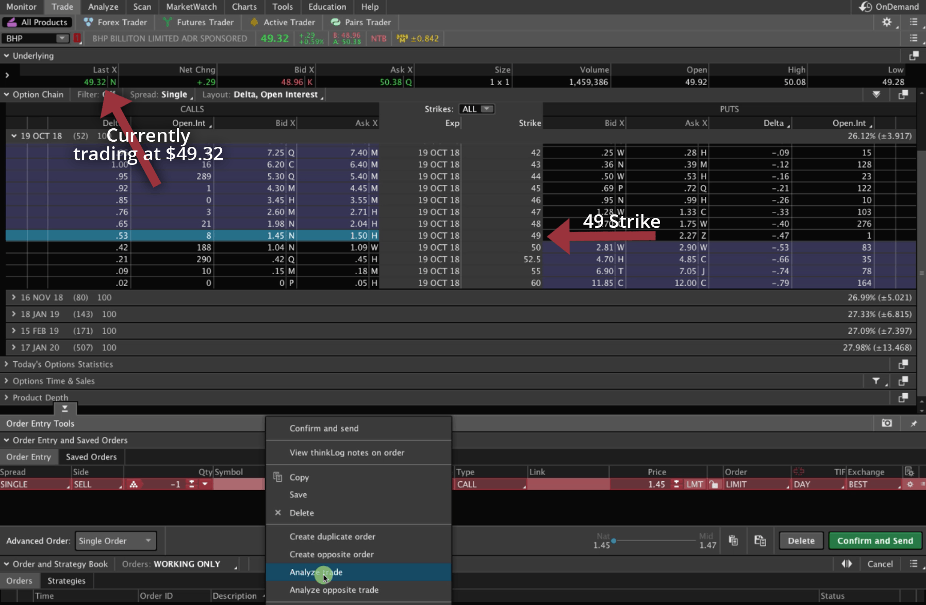This screenshot has width=926, height=605.
Task: Expand the 16 NOV 18 expiration
Action: [14, 298]
